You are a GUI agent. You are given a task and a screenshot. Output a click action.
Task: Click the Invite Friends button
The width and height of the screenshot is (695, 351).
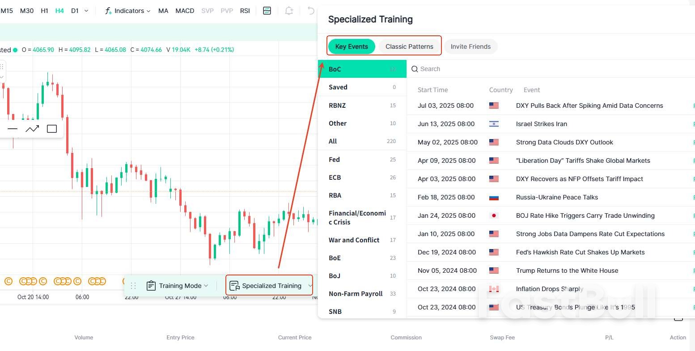[470, 46]
